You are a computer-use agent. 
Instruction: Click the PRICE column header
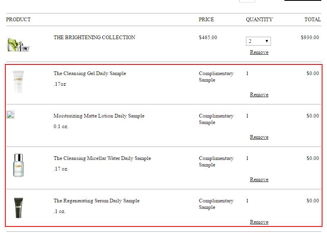coord(206,20)
